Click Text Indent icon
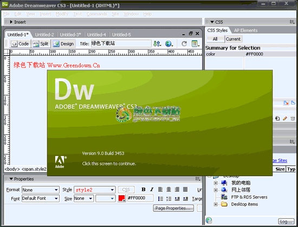This screenshot has width=298, height=227. [x=185, y=199]
